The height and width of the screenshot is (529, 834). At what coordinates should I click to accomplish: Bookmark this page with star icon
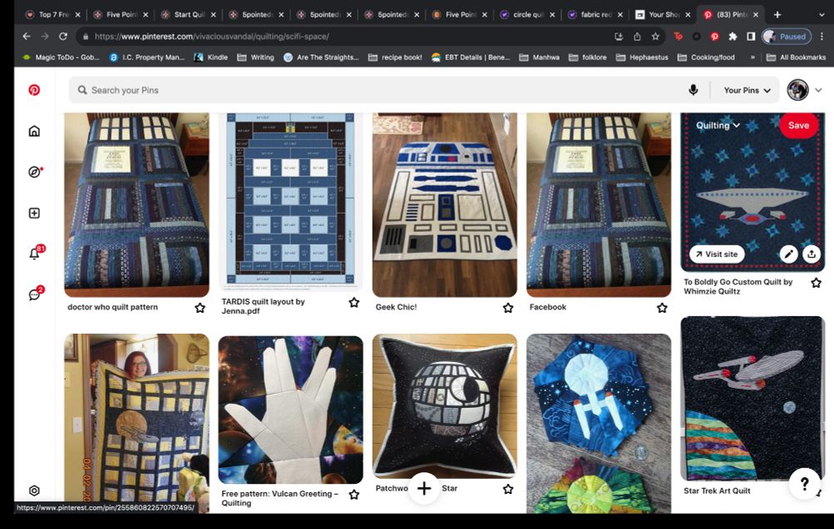tap(656, 36)
